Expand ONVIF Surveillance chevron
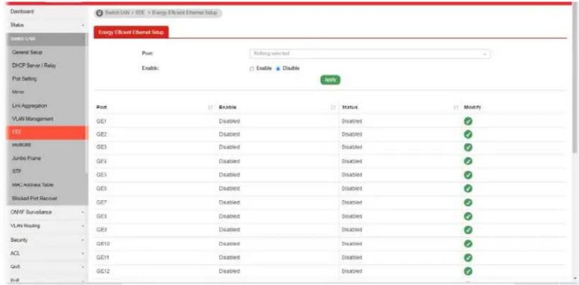This screenshot has width=579, height=285. pos(83,212)
